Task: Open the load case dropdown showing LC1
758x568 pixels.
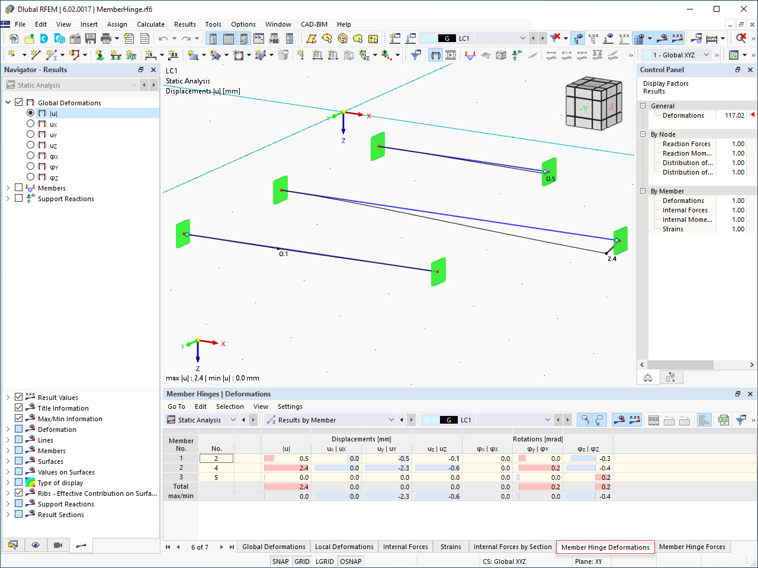Action: tap(523, 37)
